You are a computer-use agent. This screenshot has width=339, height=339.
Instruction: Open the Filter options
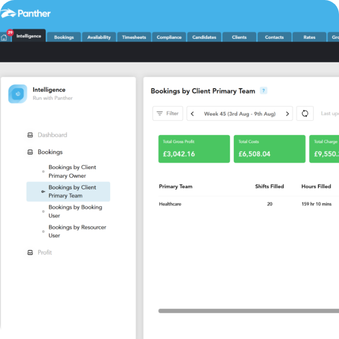coord(168,113)
